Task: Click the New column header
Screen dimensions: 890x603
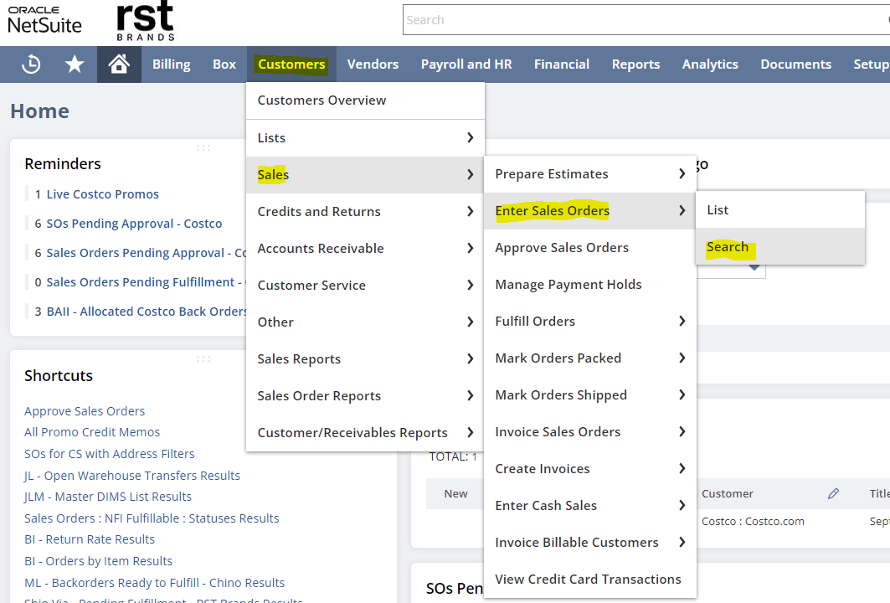Action: (455, 493)
